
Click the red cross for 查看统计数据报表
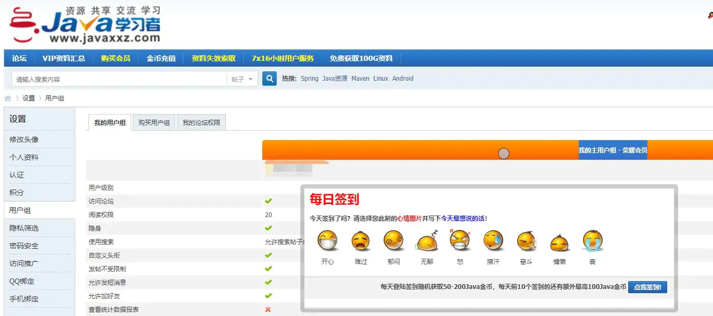click(268, 309)
